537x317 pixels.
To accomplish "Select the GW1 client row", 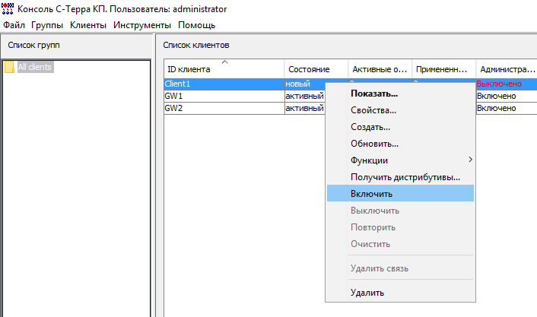I will click(x=224, y=97).
